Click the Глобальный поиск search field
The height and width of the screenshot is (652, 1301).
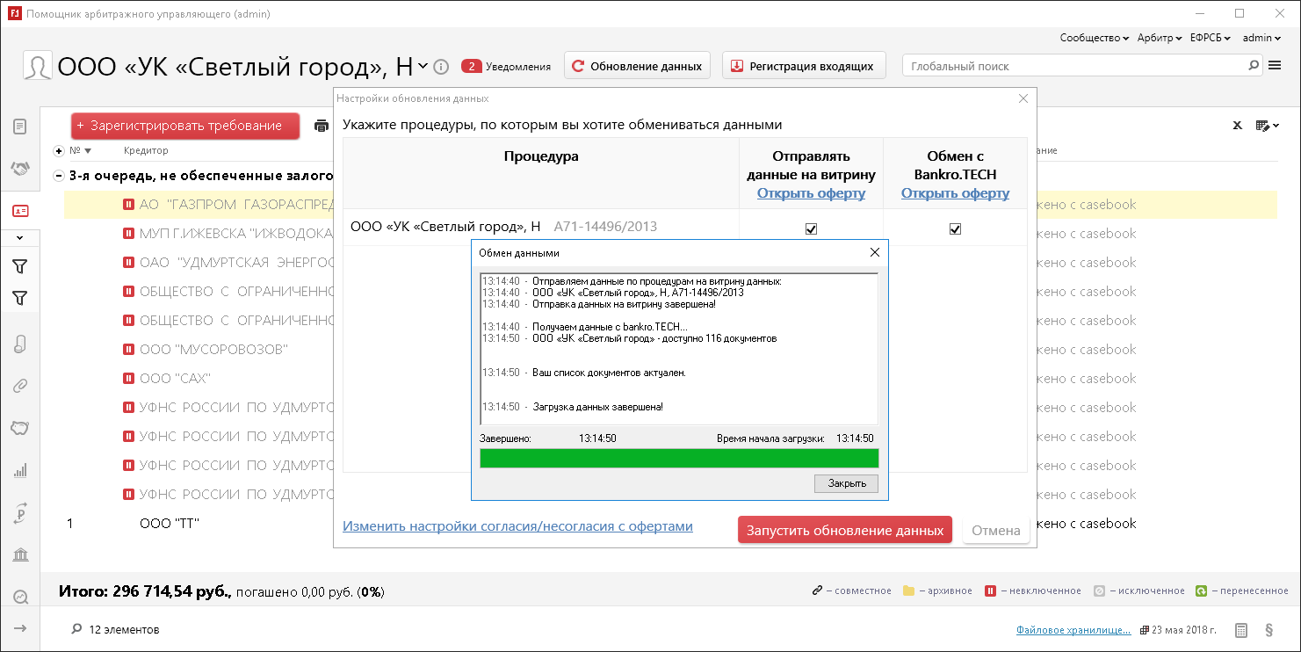(1076, 66)
